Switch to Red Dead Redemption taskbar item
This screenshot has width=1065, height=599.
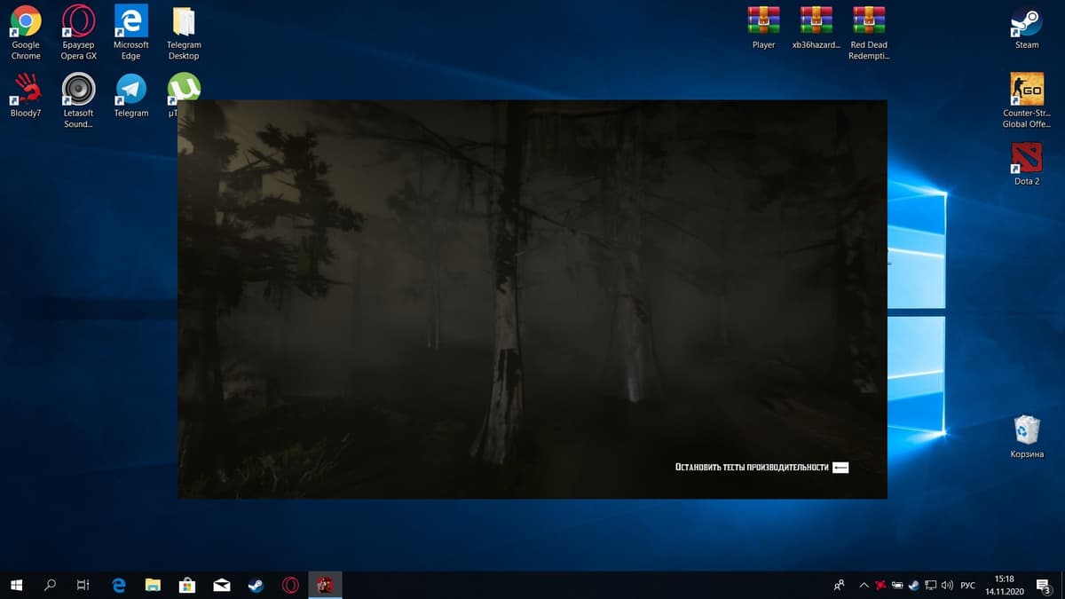pyautogui.click(x=326, y=585)
